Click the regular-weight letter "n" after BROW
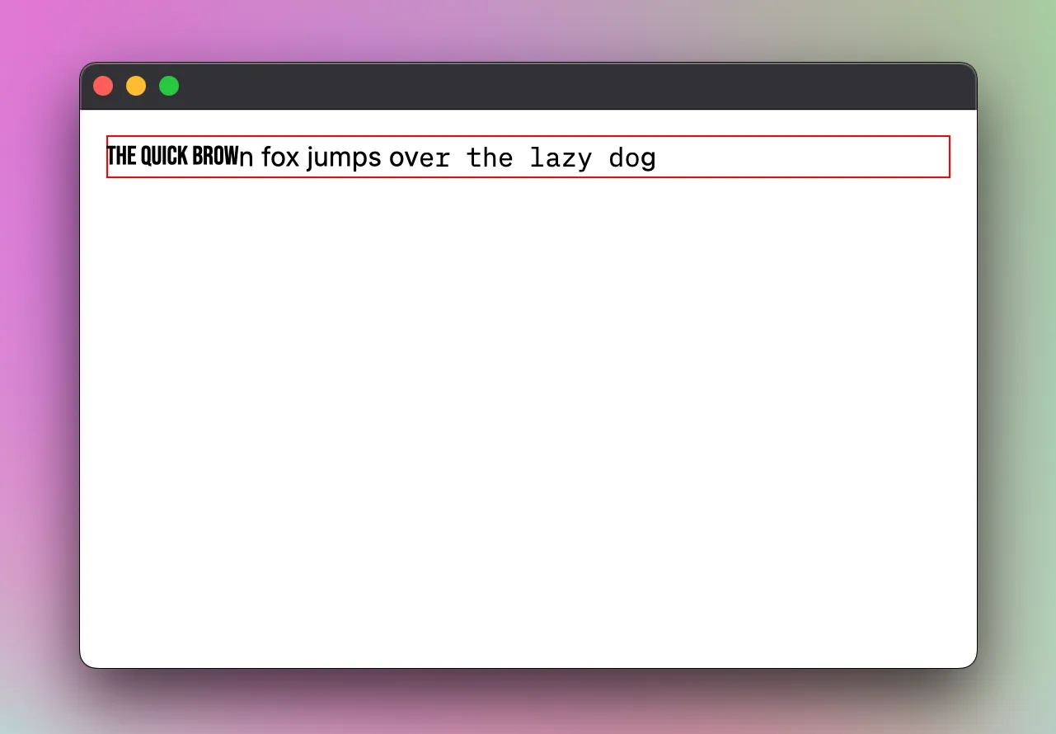Image resolution: width=1056 pixels, height=734 pixels. coord(246,158)
